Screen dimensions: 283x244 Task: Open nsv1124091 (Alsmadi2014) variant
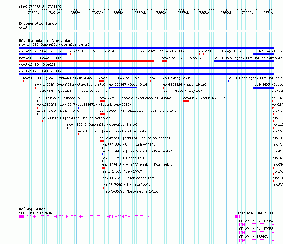coord(93,51)
